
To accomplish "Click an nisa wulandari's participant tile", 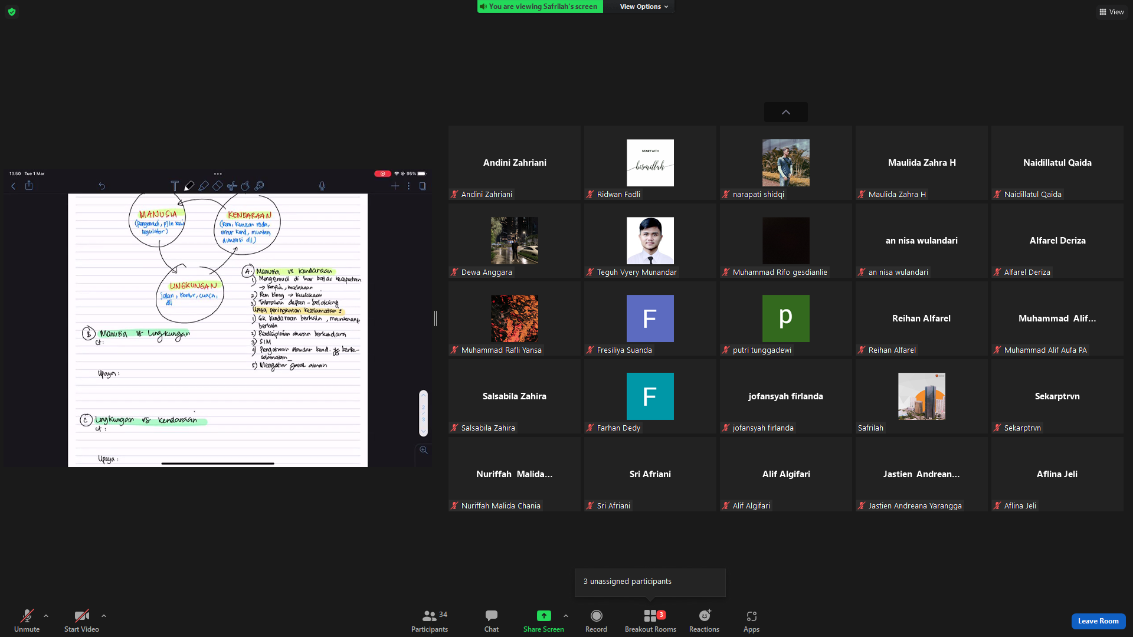I will click(922, 241).
